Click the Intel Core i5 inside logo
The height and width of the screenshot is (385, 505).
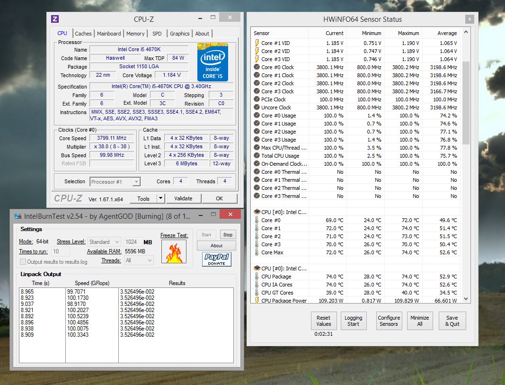[213, 62]
